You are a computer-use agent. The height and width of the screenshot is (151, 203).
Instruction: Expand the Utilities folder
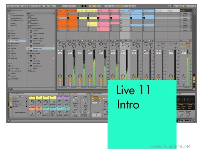[x=27, y=71]
